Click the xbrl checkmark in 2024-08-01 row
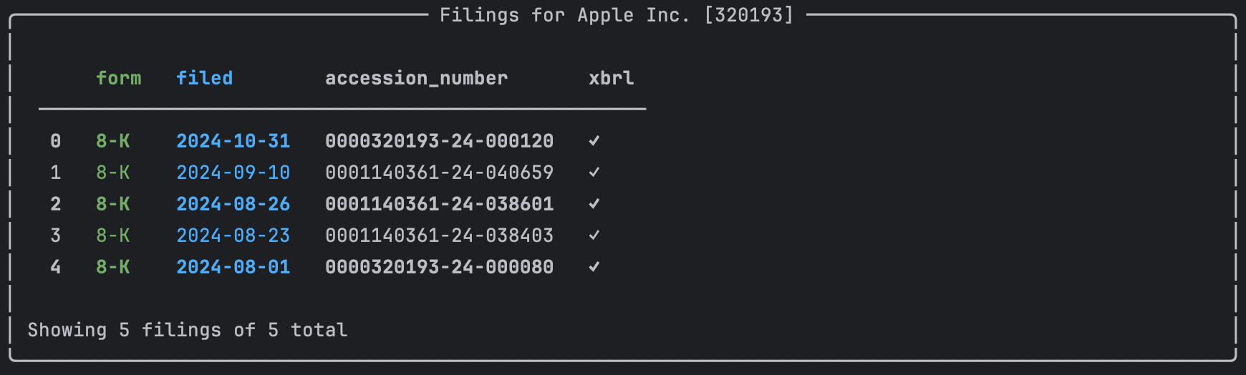Image resolution: width=1246 pixels, height=375 pixels. pos(594,267)
